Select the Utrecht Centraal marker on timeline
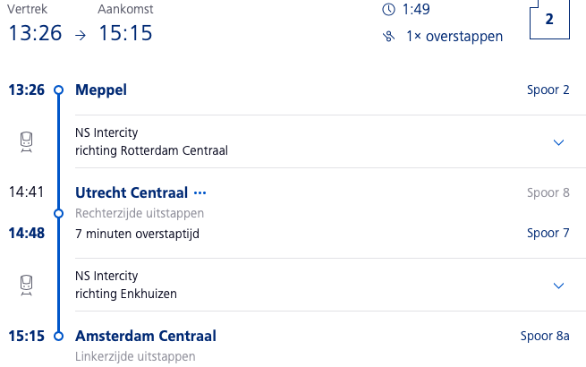586x367 pixels. tap(59, 214)
